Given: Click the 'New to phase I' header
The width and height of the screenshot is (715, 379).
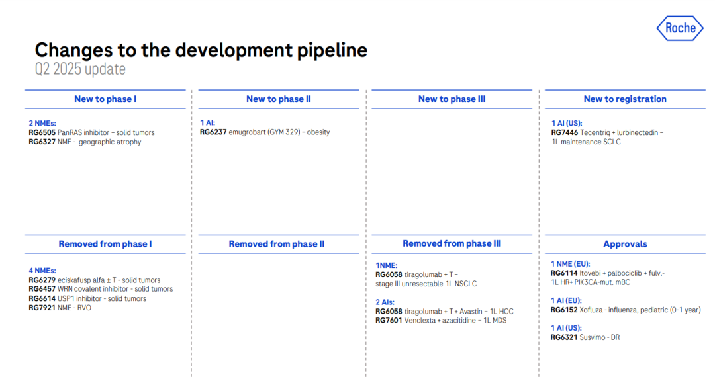Looking at the screenshot, I should (105, 99).
